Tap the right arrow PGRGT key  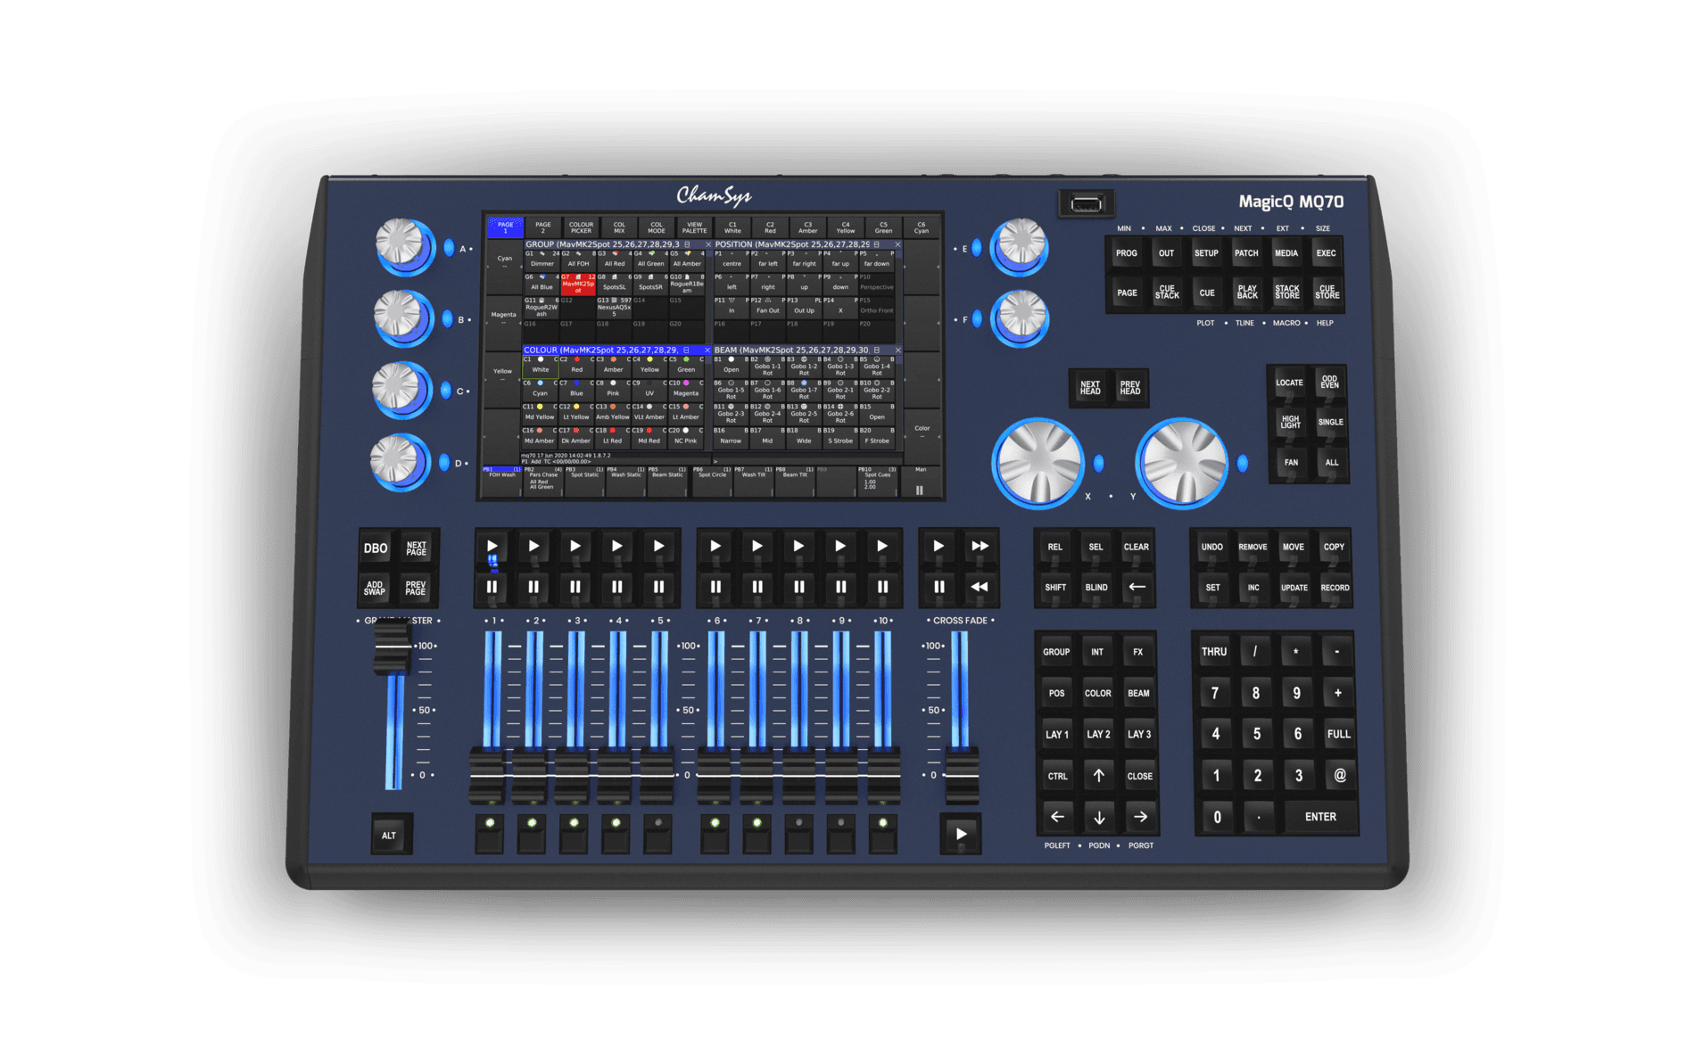[1140, 817]
